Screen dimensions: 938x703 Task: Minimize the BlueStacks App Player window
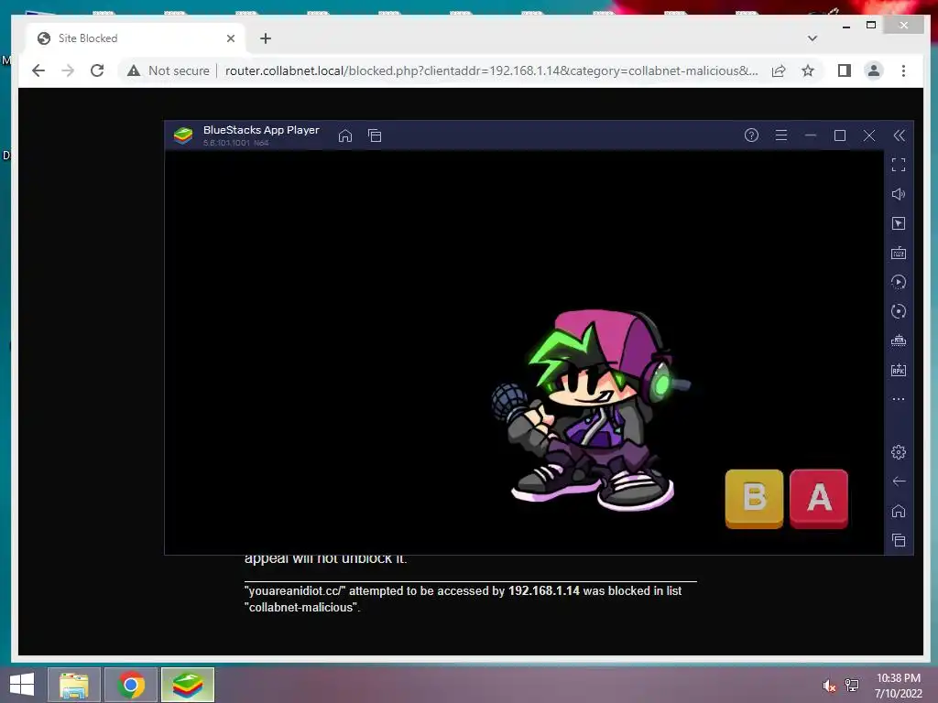811,135
